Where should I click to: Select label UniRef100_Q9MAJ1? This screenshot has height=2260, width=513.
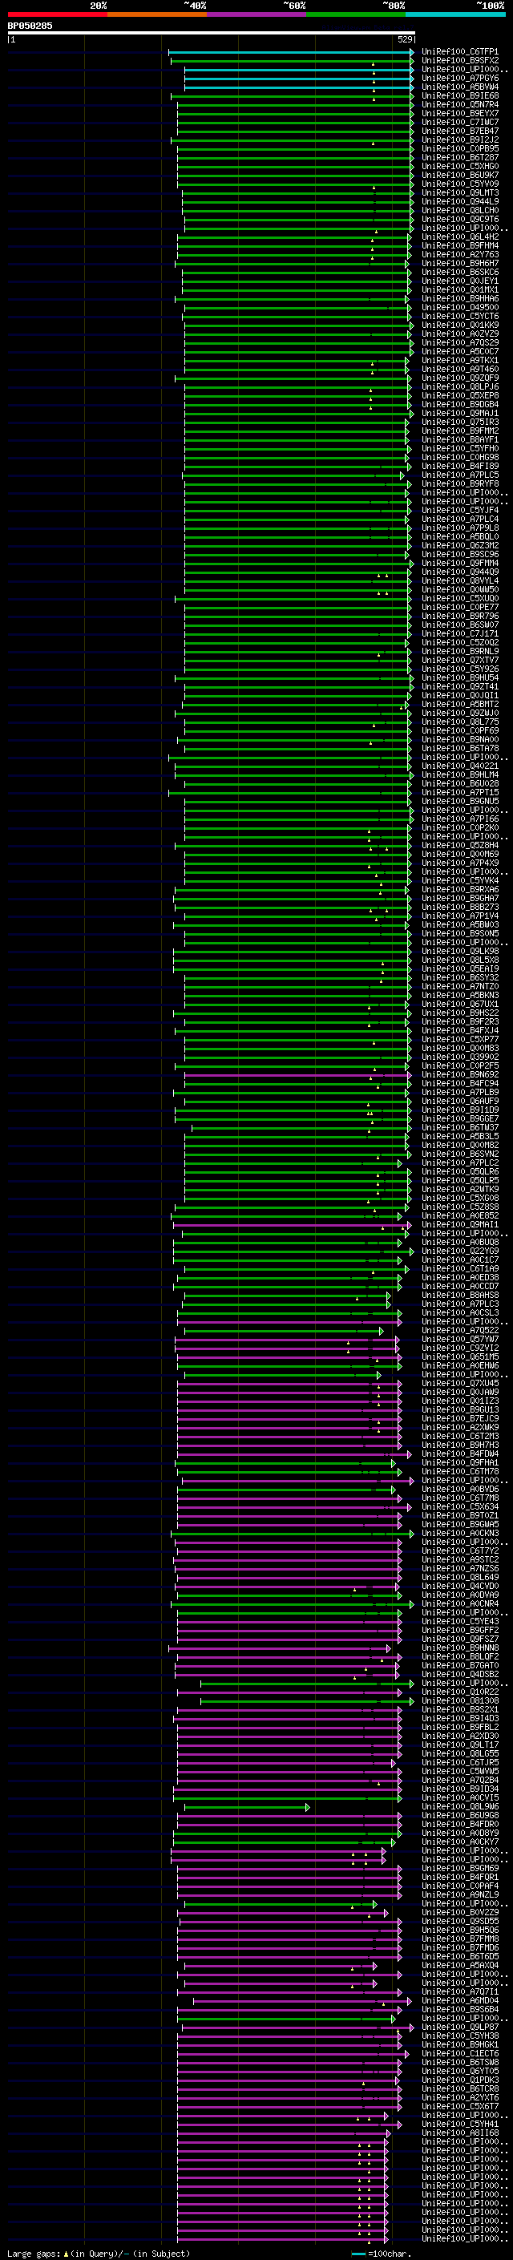459,413
